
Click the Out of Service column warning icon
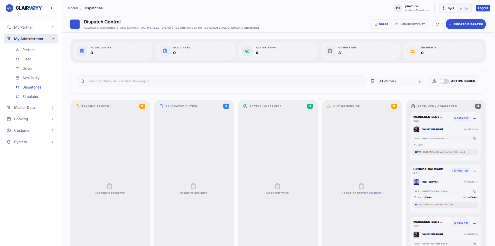(x=329, y=106)
